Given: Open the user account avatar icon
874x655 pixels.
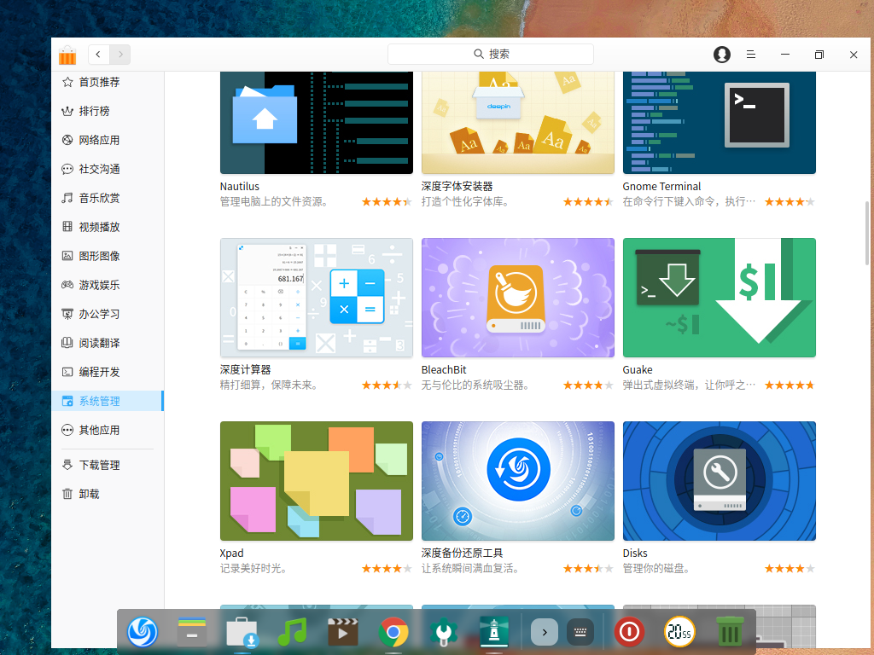Looking at the screenshot, I should coord(722,55).
